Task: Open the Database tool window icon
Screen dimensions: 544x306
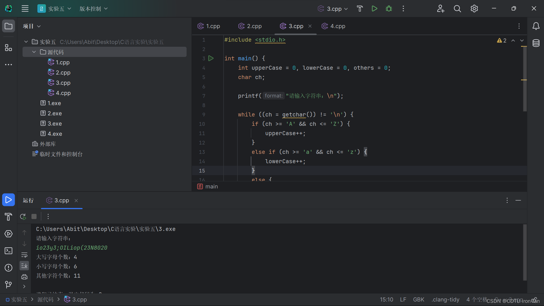Action: (536, 43)
